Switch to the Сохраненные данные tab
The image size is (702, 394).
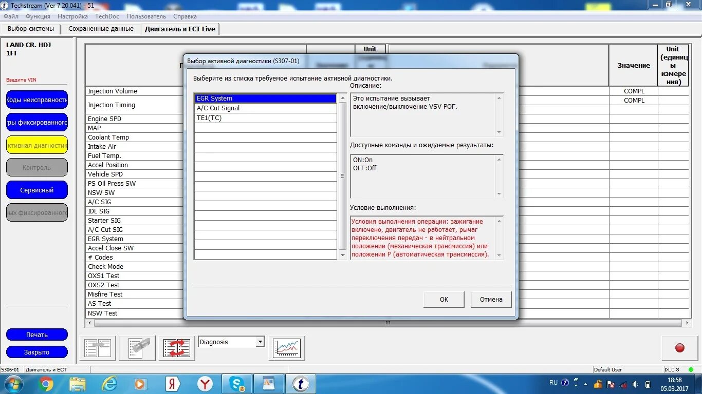point(101,29)
